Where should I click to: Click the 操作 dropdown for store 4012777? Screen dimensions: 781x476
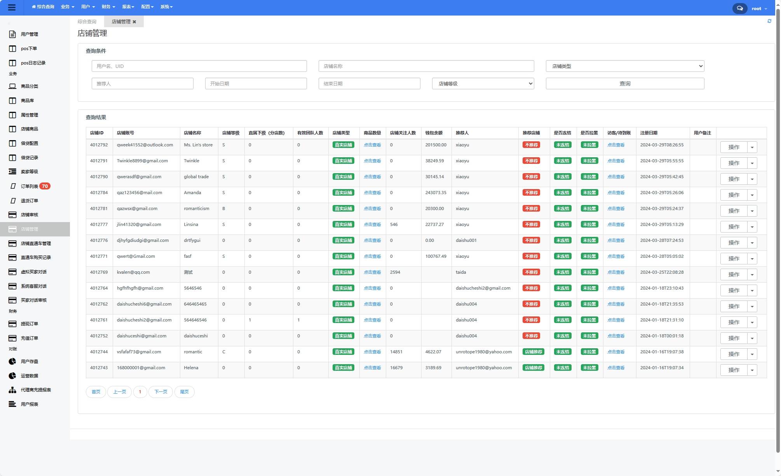pyautogui.click(x=752, y=227)
